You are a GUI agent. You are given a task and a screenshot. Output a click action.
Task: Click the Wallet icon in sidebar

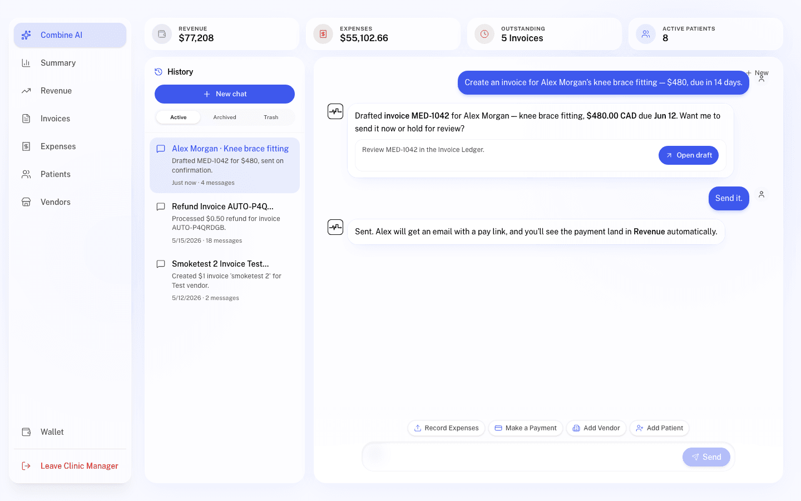[x=26, y=432]
